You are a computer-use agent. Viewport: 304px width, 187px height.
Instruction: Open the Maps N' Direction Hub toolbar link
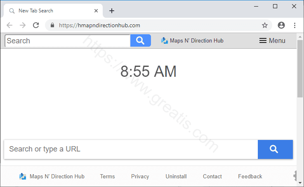192,40
